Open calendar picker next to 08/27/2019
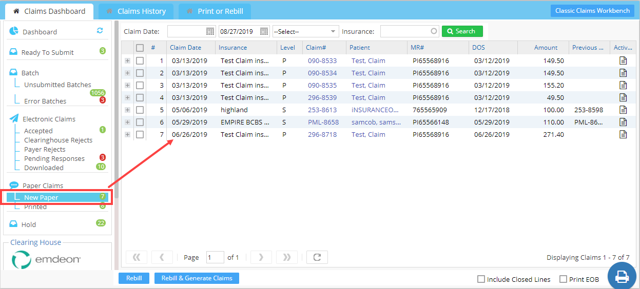 pyautogui.click(x=264, y=32)
